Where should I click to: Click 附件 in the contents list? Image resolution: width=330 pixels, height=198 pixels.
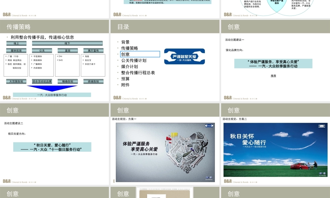(x=125, y=85)
